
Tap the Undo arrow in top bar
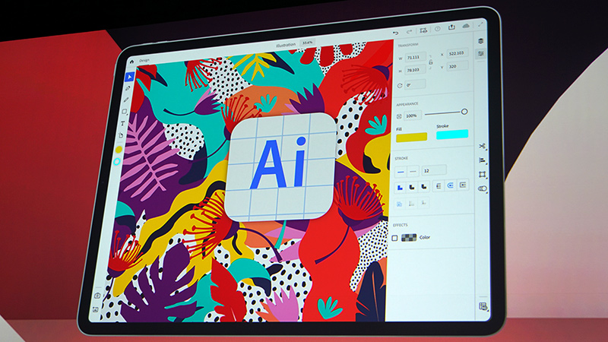[x=395, y=33]
